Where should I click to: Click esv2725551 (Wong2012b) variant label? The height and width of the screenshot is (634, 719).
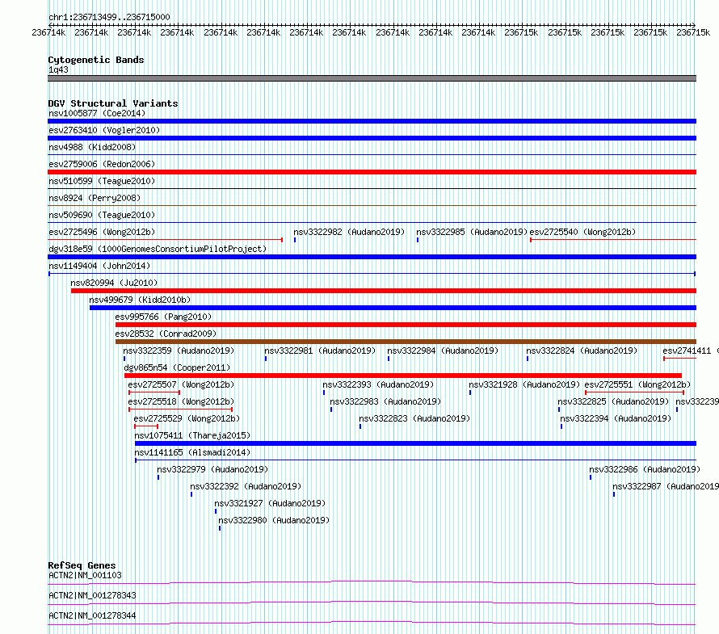pos(637,384)
